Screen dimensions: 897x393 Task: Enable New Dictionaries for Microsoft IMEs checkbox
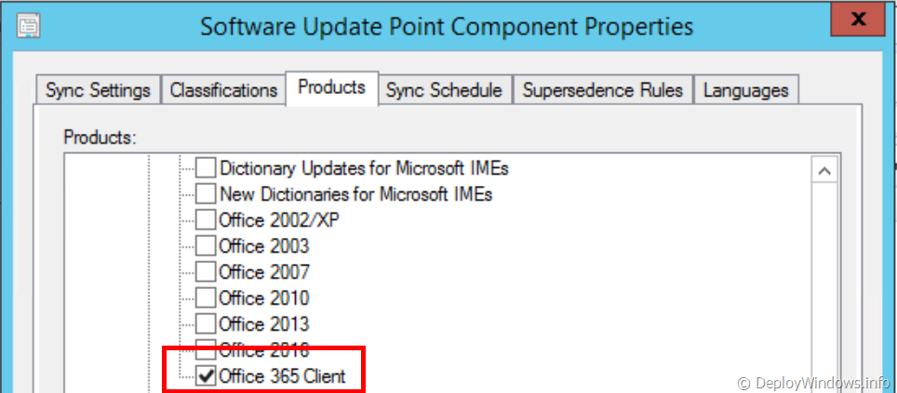(x=206, y=195)
